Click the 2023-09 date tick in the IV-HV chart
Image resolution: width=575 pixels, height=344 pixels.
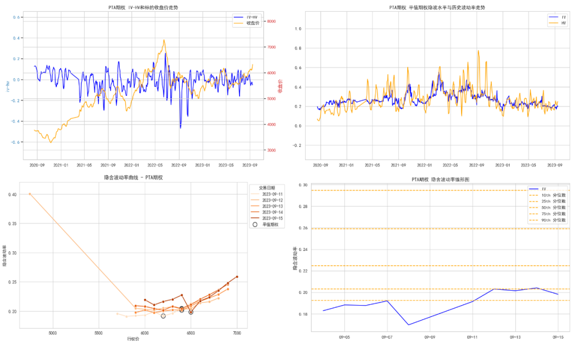coord(250,166)
